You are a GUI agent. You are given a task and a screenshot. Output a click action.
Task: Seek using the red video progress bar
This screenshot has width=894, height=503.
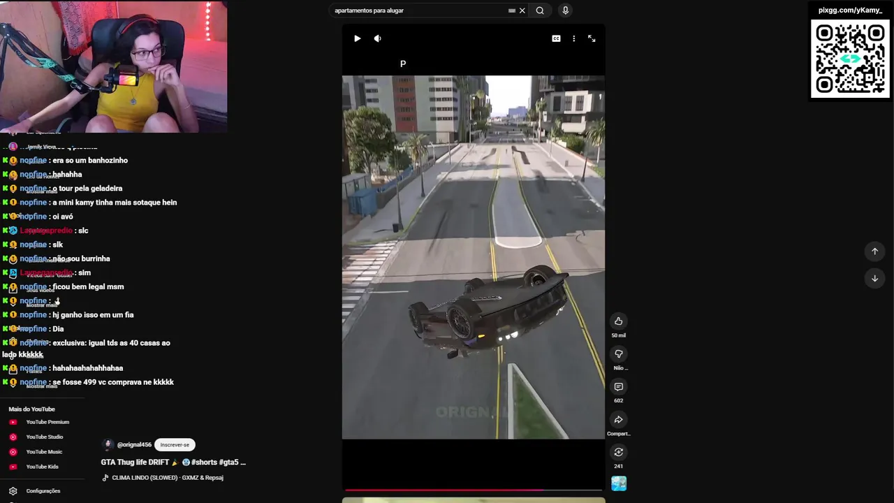(x=474, y=490)
